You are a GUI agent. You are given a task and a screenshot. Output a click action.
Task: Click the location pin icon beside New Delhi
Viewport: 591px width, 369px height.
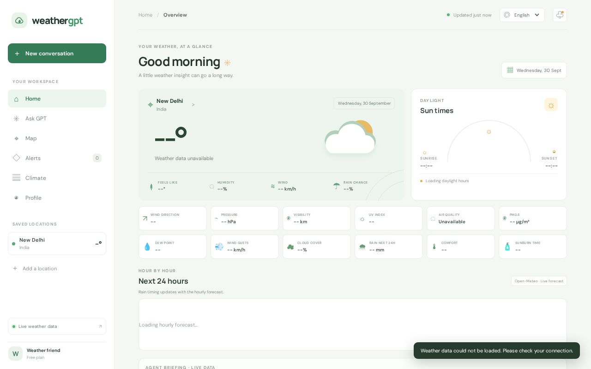coord(150,105)
